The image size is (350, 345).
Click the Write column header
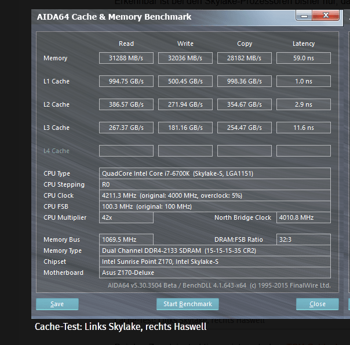tap(185, 43)
